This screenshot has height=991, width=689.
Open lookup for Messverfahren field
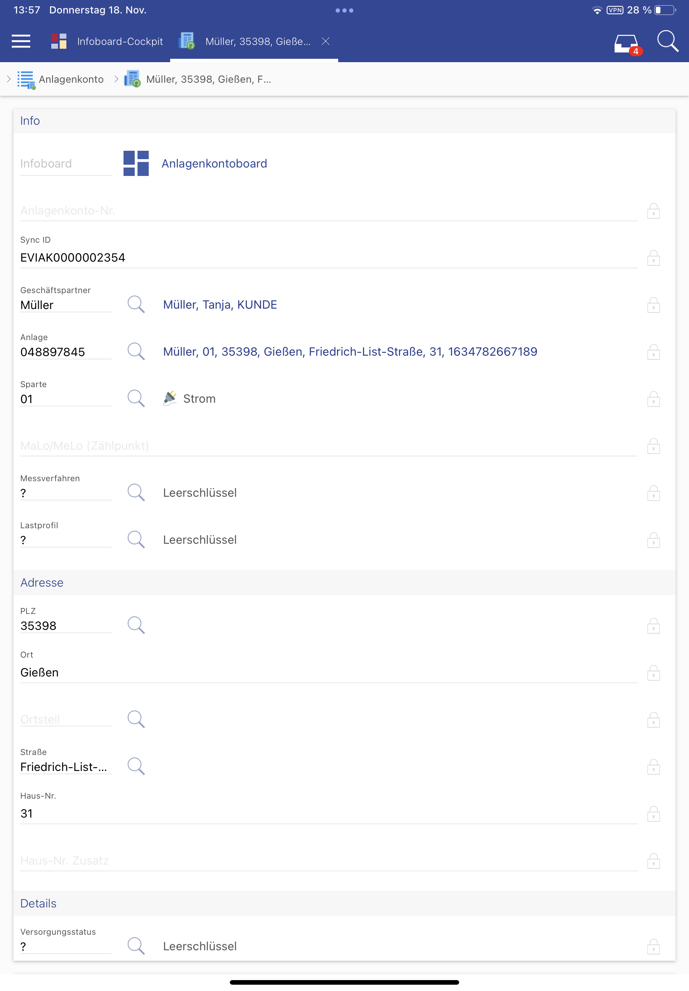point(136,492)
